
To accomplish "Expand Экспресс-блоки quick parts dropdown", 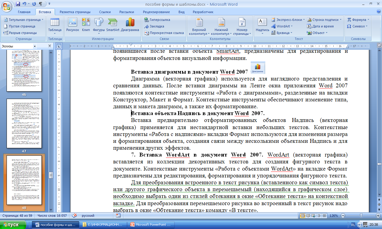I will pos(304,20).
